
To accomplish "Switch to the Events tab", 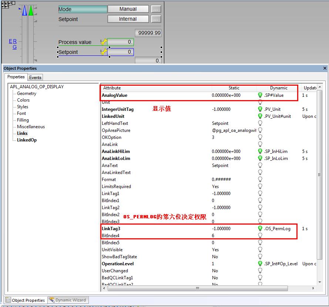I will tap(35, 78).
